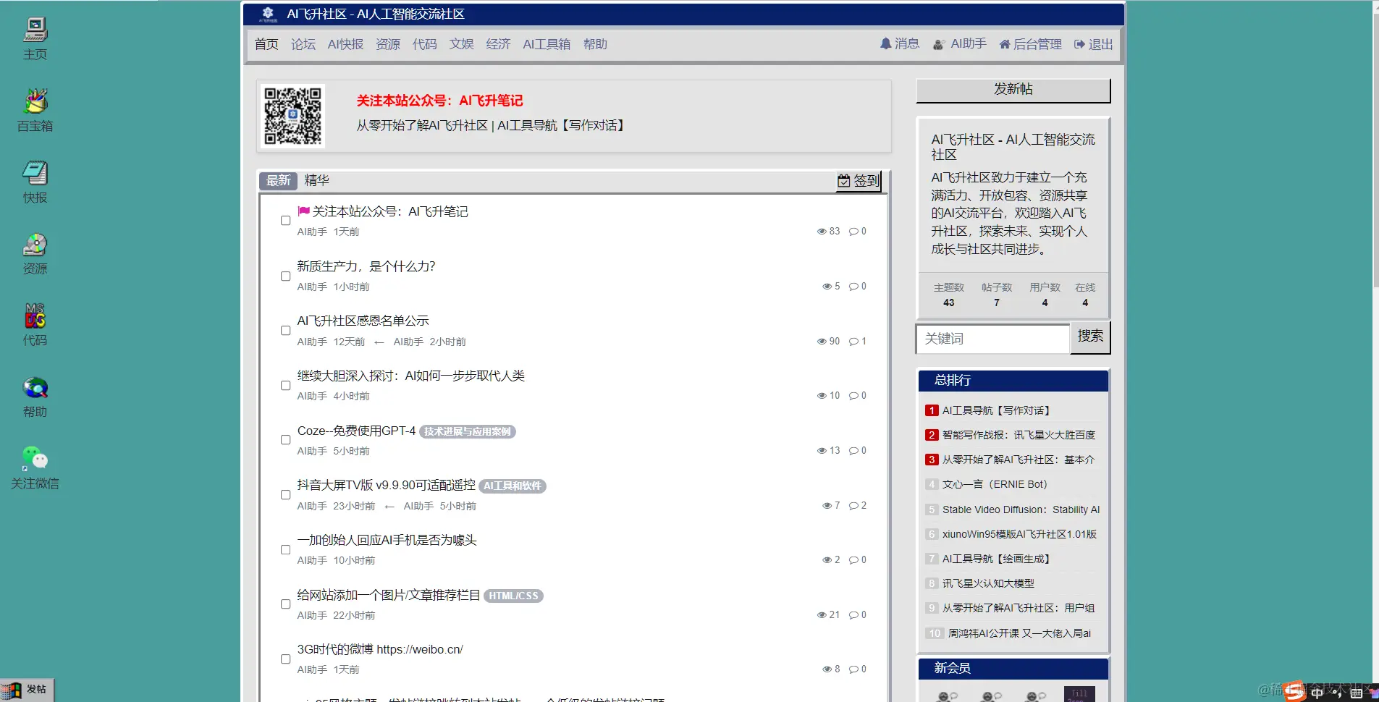Image resolution: width=1379 pixels, height=702 pixels.
Task: Switch to the 精华 tab
Action: pos(317,181)
